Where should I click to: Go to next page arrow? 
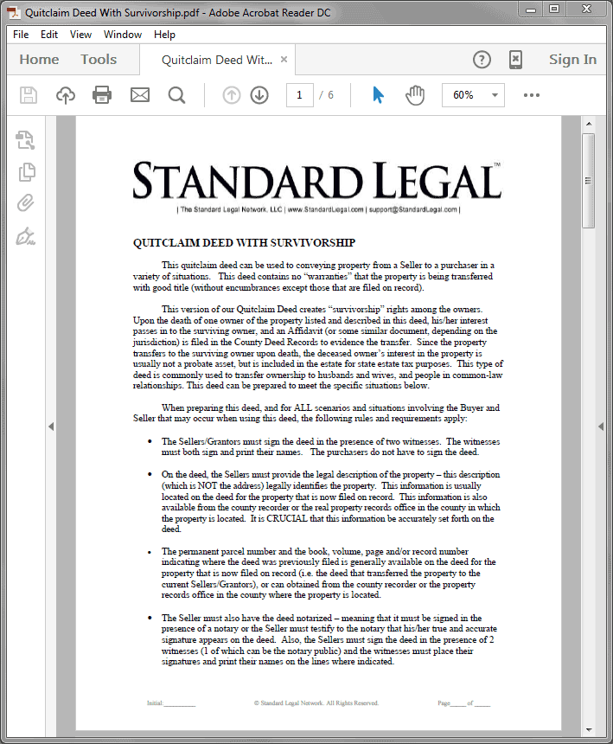tap(259, 95)
